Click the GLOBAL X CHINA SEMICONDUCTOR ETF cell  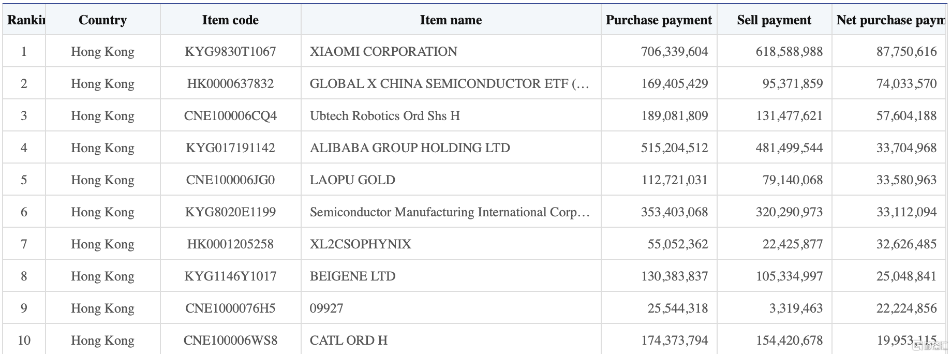click(x=449, y=84)
